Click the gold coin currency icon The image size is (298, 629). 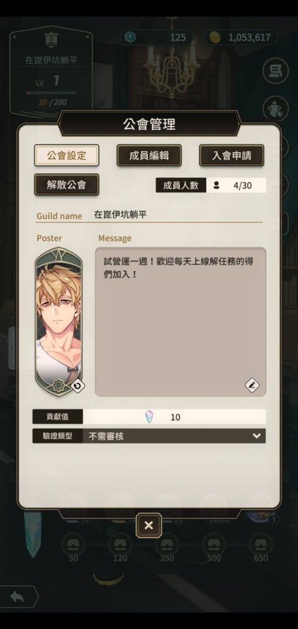[x=214, y=37]
